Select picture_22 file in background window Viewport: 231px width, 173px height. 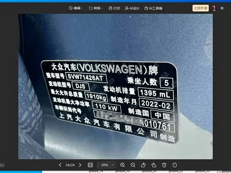pos(176,171)
